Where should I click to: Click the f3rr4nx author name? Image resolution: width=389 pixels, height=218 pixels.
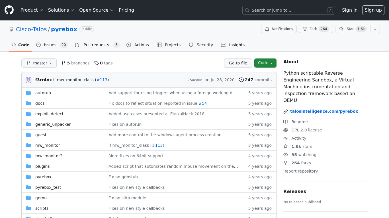pyautogui.click(x=44, y=80)
